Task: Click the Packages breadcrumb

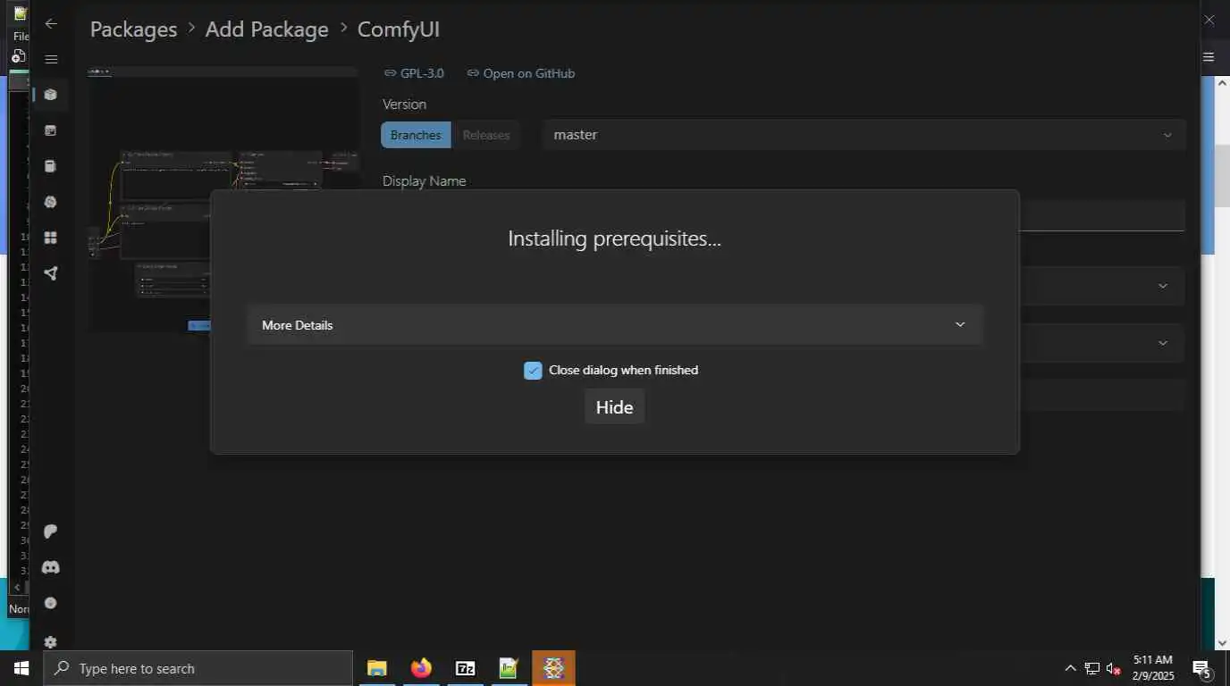Action: (x=133, y=29)
